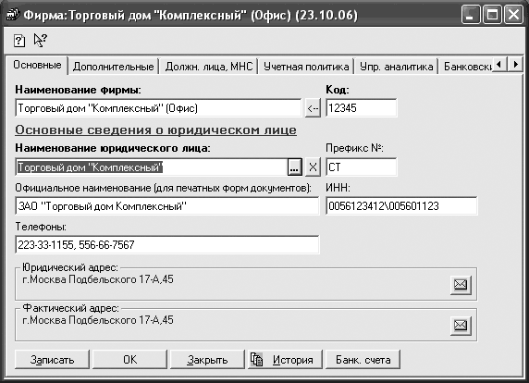Click the application icon in title bar
The width and height of the screenshot is (529, 383).
click(x=13, y=15)
